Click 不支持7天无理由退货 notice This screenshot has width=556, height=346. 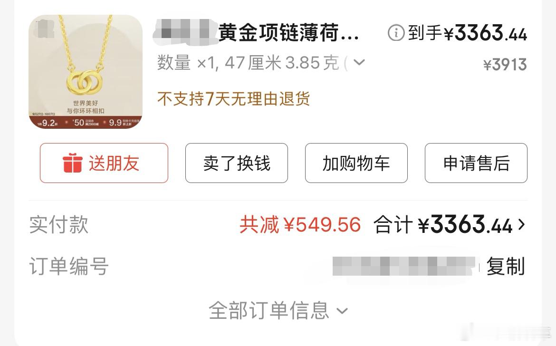pos(234,98)
